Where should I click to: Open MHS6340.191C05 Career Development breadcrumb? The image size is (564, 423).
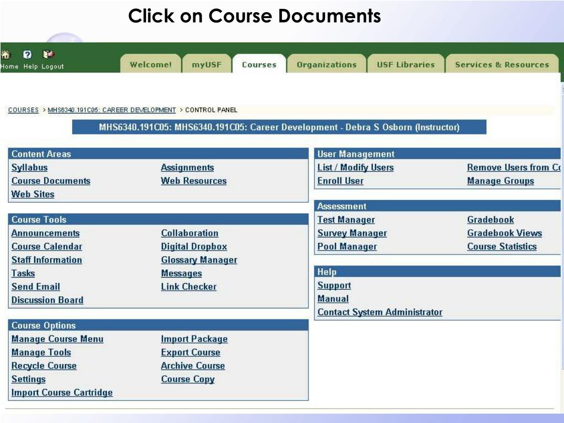tap(112, 110)
